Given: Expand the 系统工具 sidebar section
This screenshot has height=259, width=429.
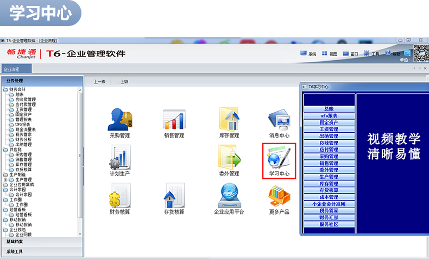Looking at the screenshot, I should pyautogui.click(x=42, y=251).
